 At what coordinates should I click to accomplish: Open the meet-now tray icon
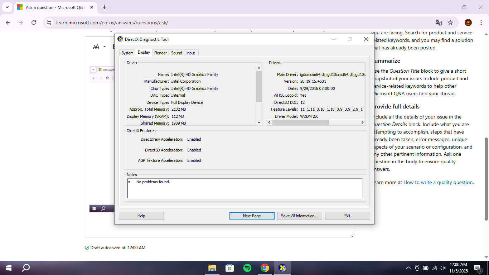click(417, 268)
